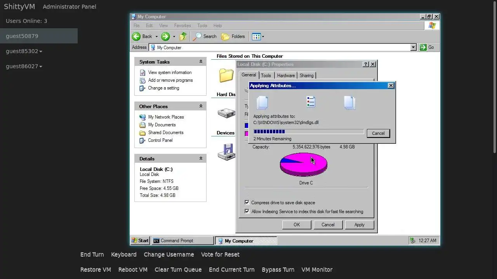Open the Favorites menu
The height and width of the screenshot is (279, 497).
click(x=182, y=26)
